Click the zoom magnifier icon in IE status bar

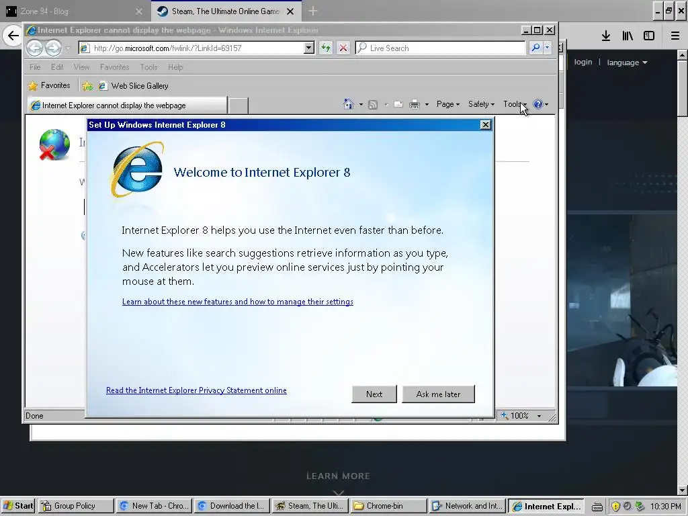click(505, 415)
